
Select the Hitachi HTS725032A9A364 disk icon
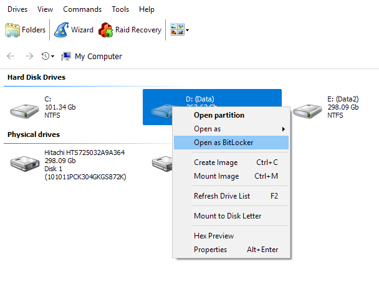tap(25, 164)
